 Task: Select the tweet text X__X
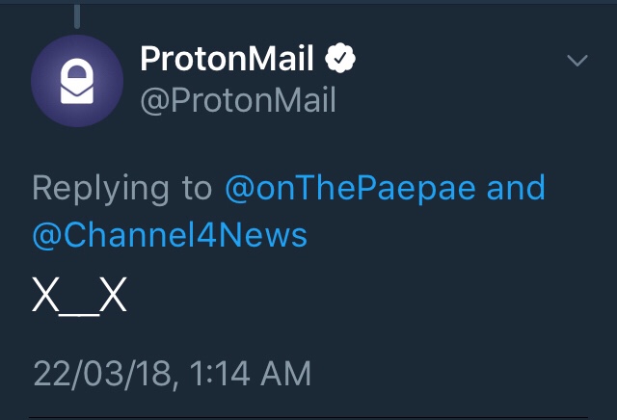click(79, 295)
